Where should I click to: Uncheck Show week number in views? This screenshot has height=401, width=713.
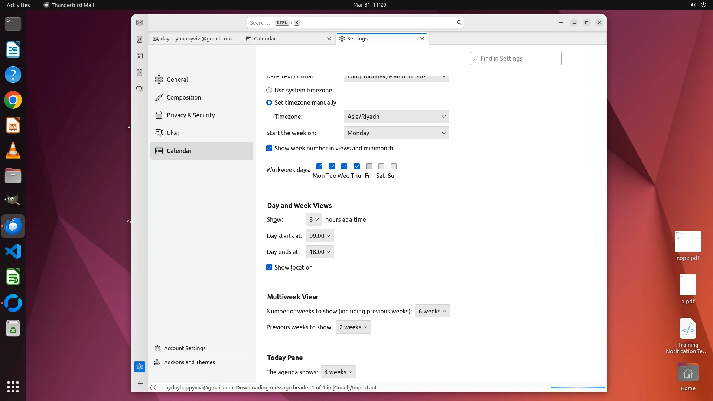pyautogui.click(x=269, y=148)
